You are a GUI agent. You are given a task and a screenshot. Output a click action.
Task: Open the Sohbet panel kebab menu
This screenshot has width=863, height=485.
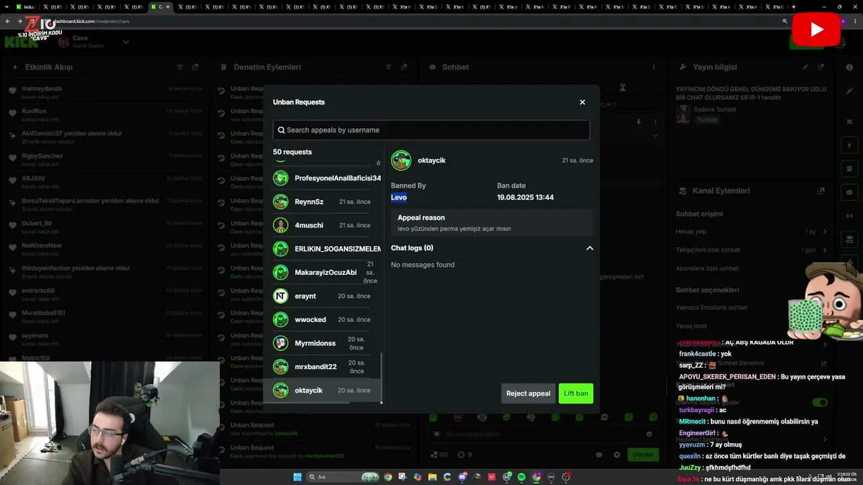pos(653,67)
